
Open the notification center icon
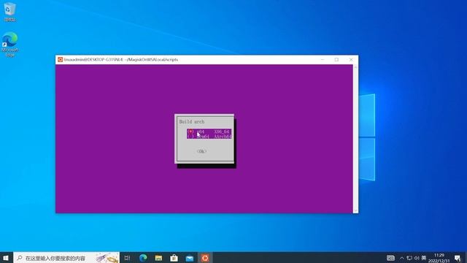(x=458, y=258)
